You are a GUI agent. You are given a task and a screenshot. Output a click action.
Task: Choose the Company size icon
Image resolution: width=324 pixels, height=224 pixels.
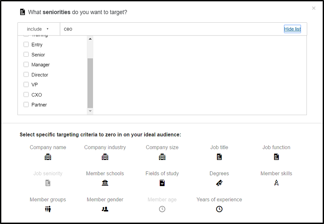coord(162,157)
